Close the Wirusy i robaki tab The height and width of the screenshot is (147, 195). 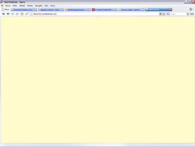coord(143,9)
